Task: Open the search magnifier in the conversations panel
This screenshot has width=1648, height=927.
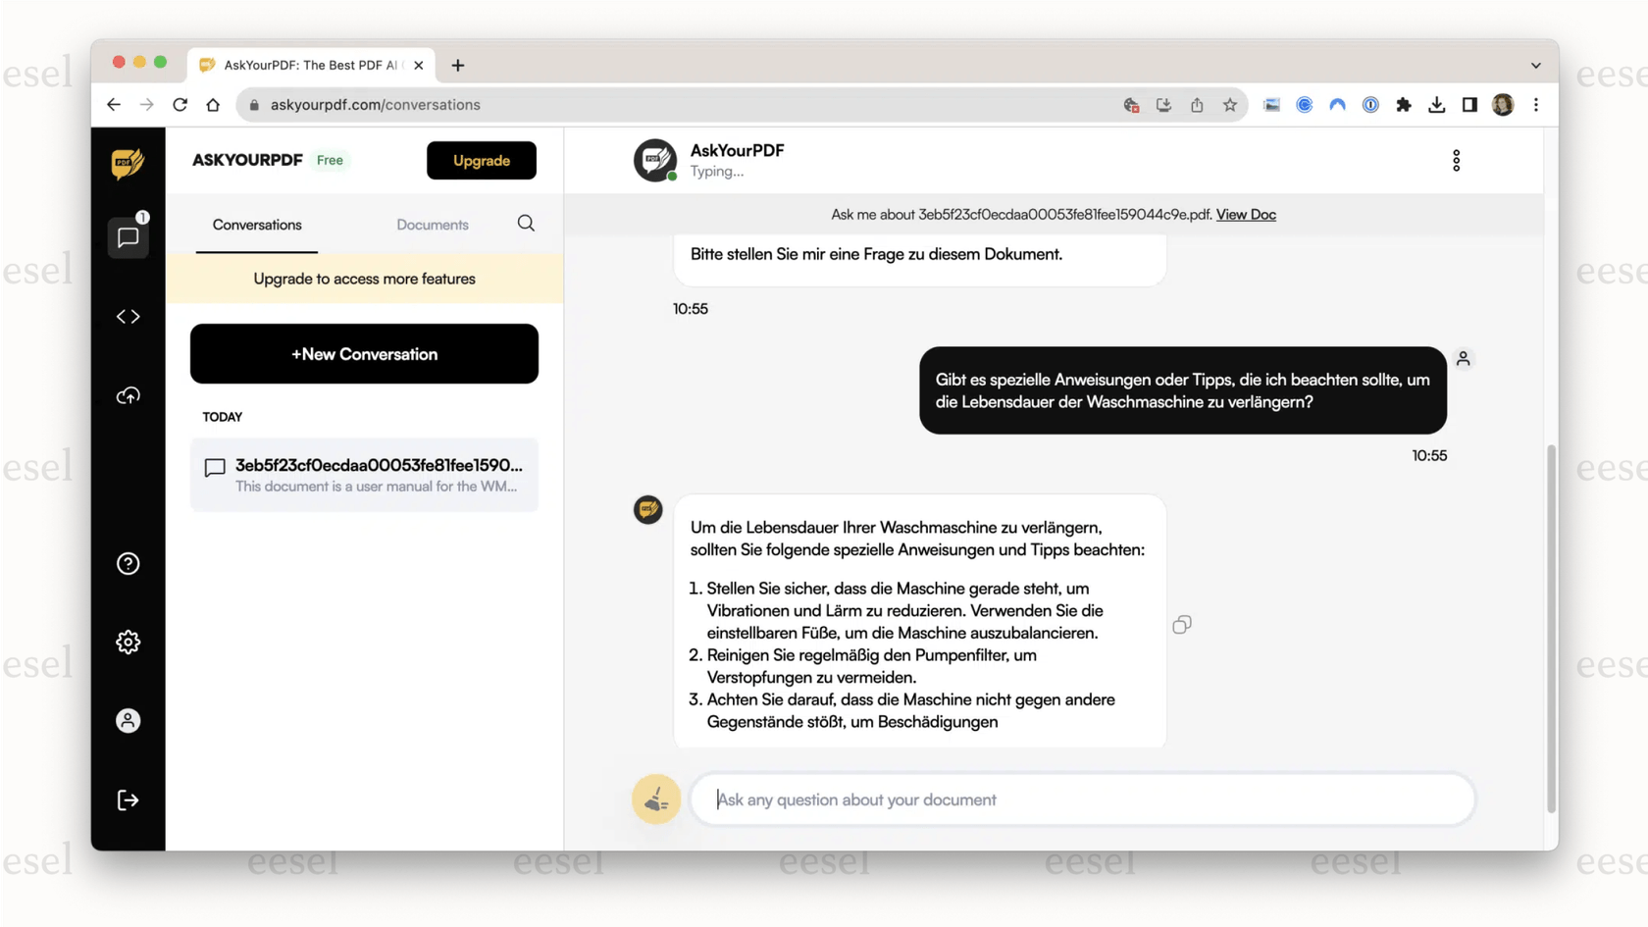Action: click(x=526, y=224)
